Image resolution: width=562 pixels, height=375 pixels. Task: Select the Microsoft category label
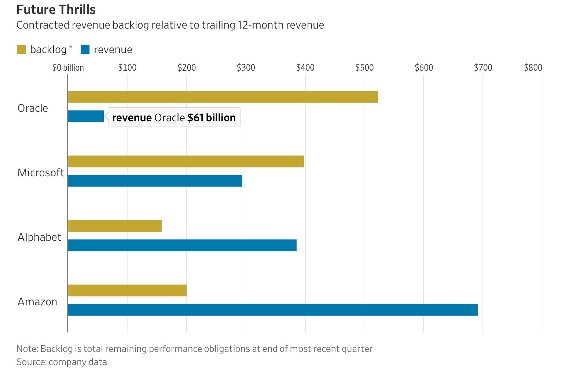(41, 173)
